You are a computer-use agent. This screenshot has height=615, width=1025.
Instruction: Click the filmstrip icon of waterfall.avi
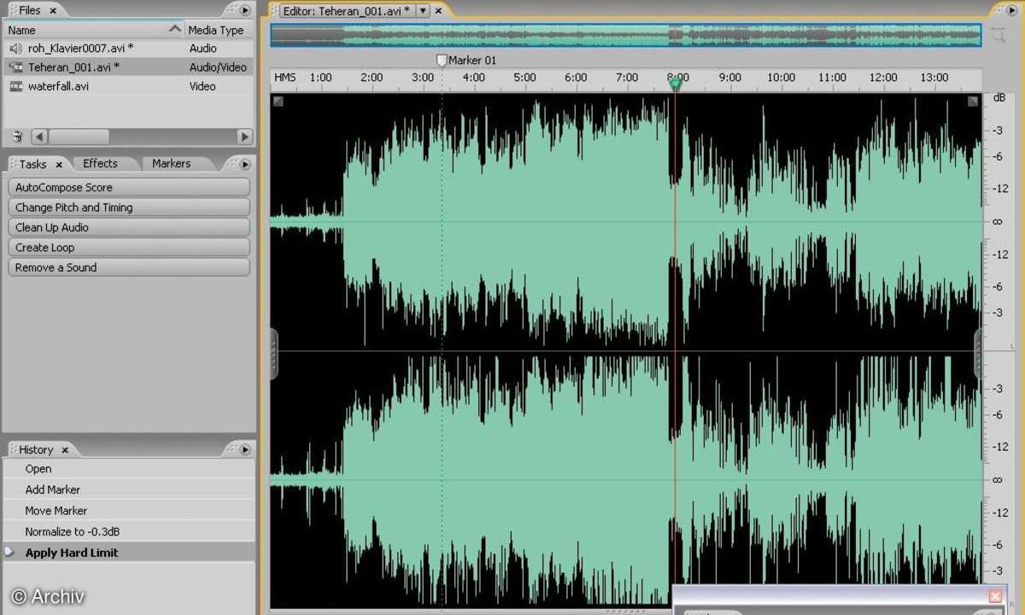(15, 86)
